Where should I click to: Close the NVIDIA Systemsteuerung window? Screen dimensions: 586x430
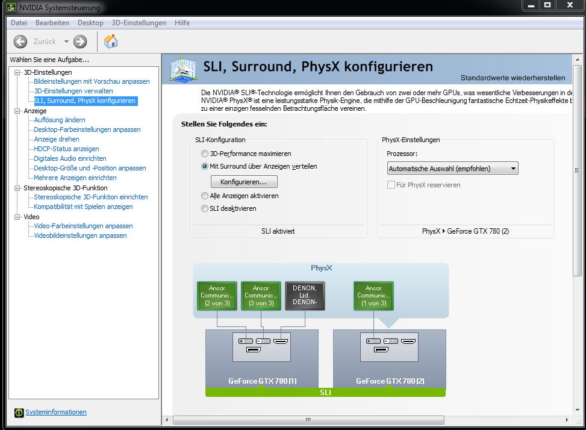tap(570, 5)
